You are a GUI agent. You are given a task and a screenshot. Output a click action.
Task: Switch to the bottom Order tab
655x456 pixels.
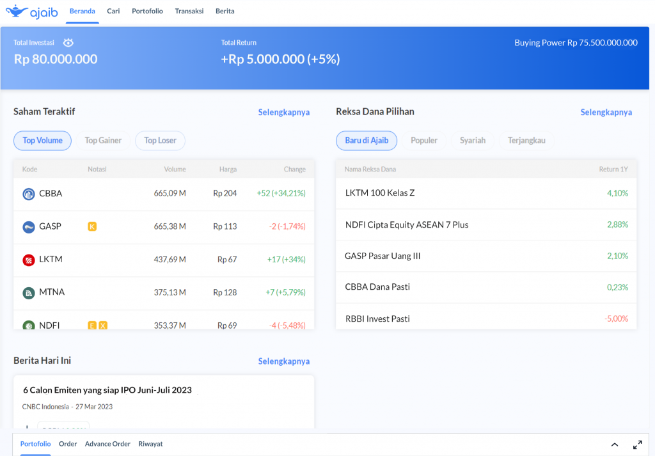[68, 444]
